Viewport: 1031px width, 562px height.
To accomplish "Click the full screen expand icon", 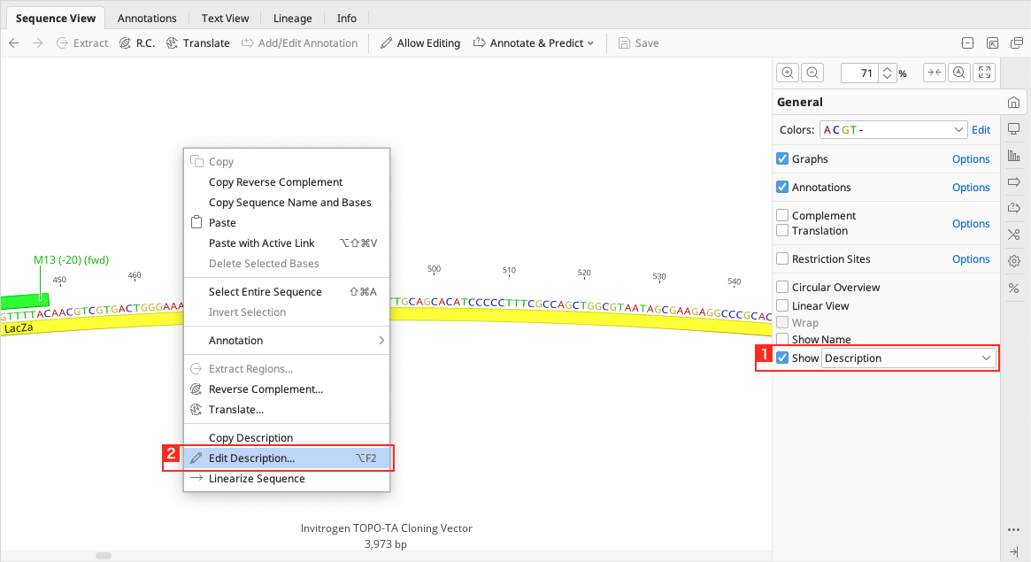I will tap(983, 73).
